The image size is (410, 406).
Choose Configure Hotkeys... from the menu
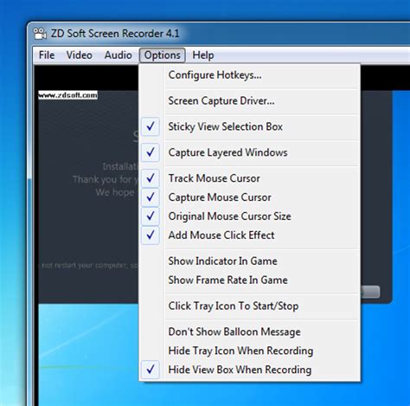pos(249,75)
